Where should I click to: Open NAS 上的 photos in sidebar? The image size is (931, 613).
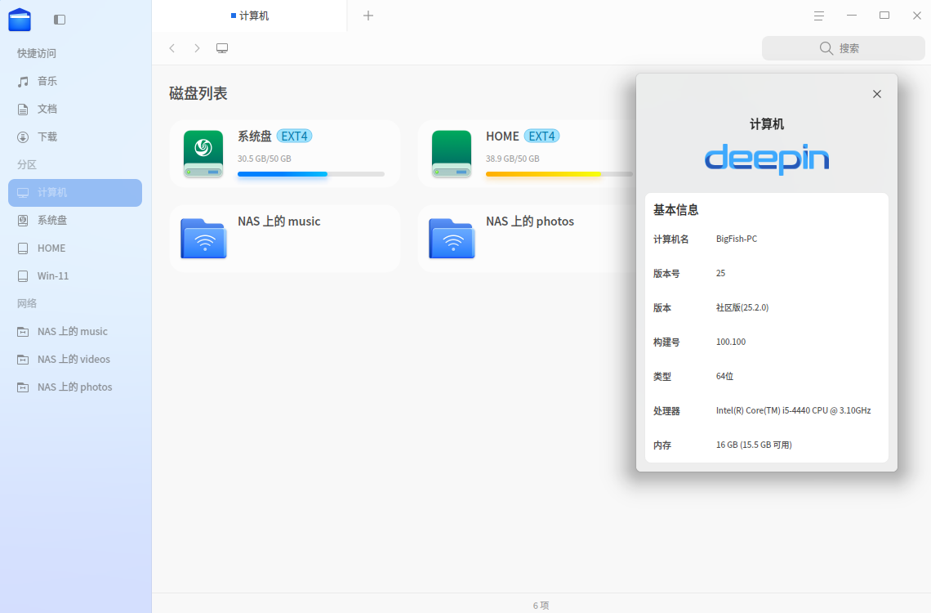click(75, 387)
